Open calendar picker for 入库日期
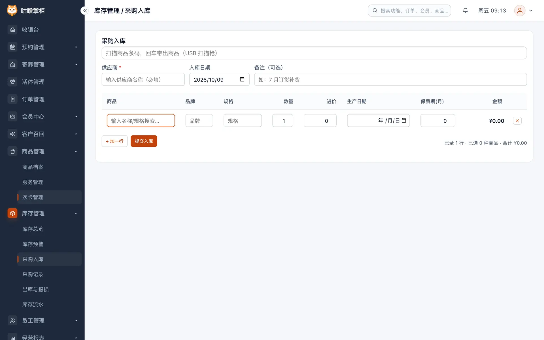This screenshot has height=340, width=544. pos(242,79)
